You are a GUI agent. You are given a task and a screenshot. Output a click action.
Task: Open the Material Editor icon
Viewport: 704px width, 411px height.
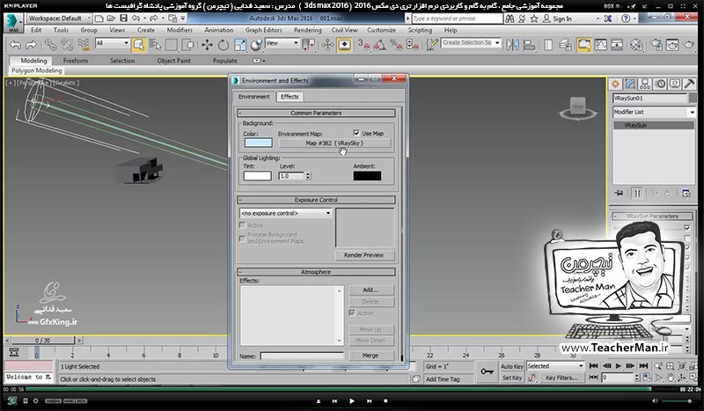(636, 45)
